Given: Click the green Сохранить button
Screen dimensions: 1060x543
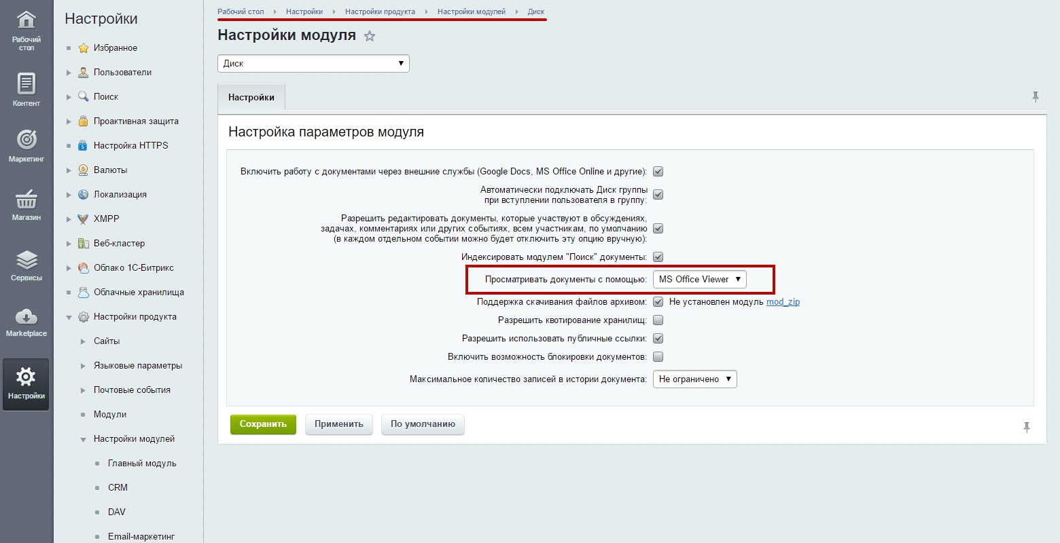Looking at the screenshot, I should [263, 424].
